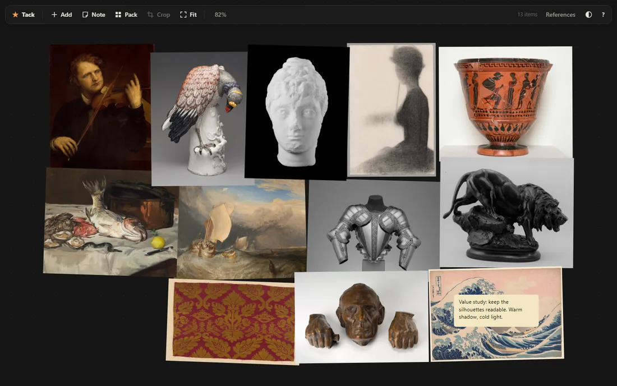Select the Greek black-figure vase image
The image size is (617, 386).
click(505, 102)
